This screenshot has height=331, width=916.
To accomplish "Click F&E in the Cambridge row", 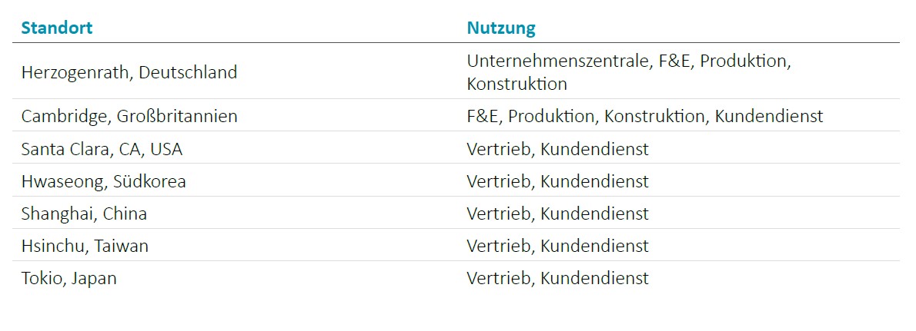I will [483, 116].
